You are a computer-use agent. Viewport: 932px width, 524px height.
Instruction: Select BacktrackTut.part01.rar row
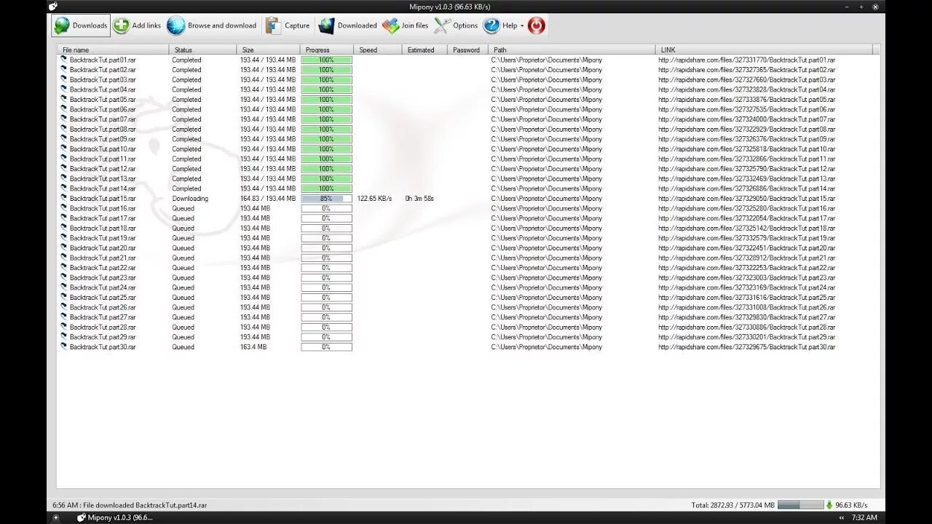(466, 60)
